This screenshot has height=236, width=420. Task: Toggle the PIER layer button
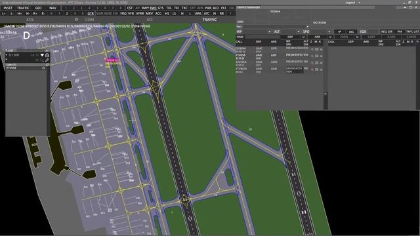(208, 8)
